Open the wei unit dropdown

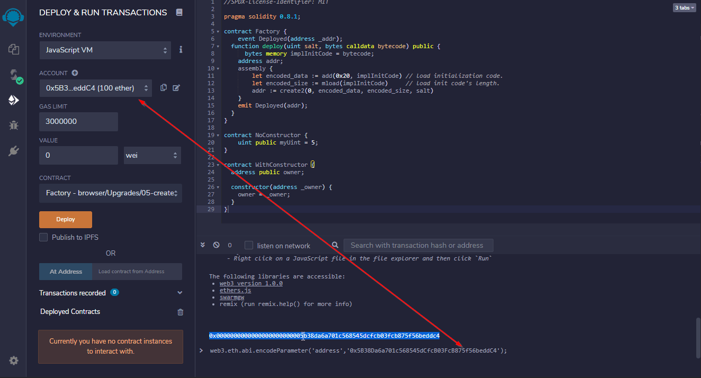coord(152,156)
